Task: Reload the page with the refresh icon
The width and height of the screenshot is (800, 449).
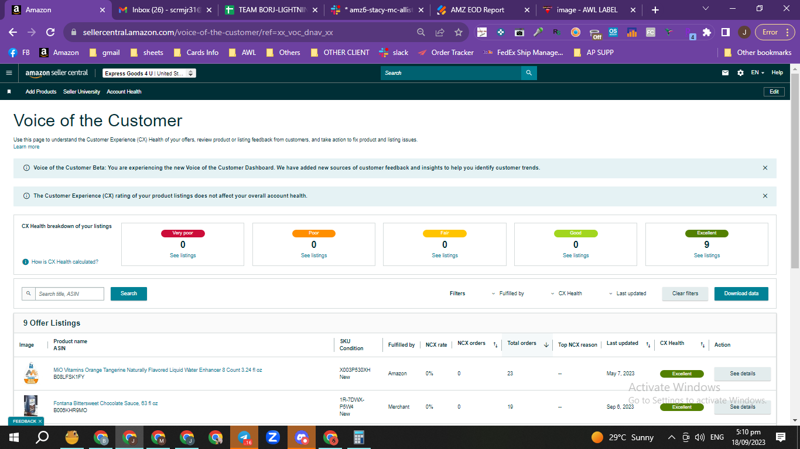Action: point(50,32)
